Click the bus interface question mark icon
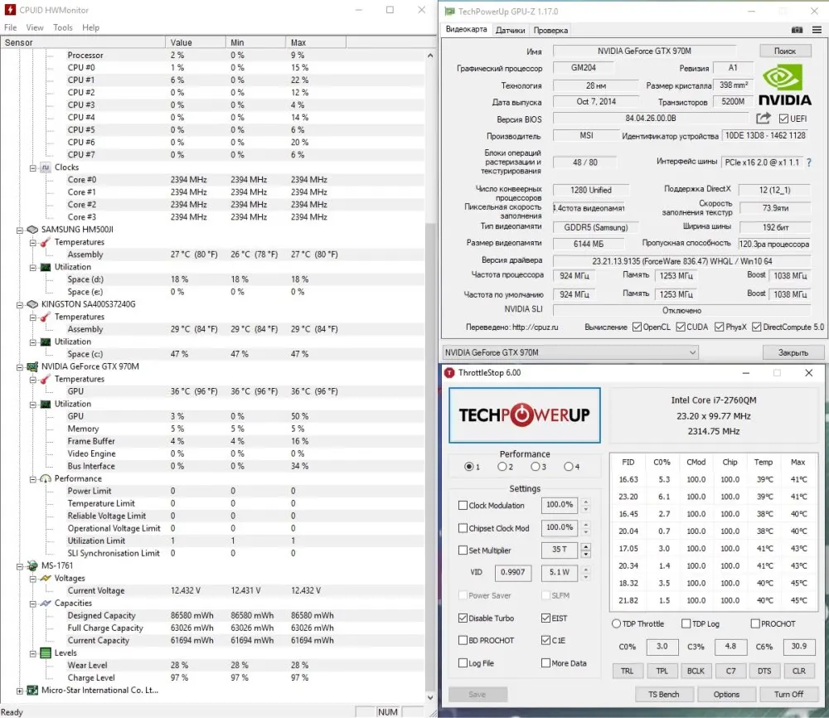 click(809, 163)
